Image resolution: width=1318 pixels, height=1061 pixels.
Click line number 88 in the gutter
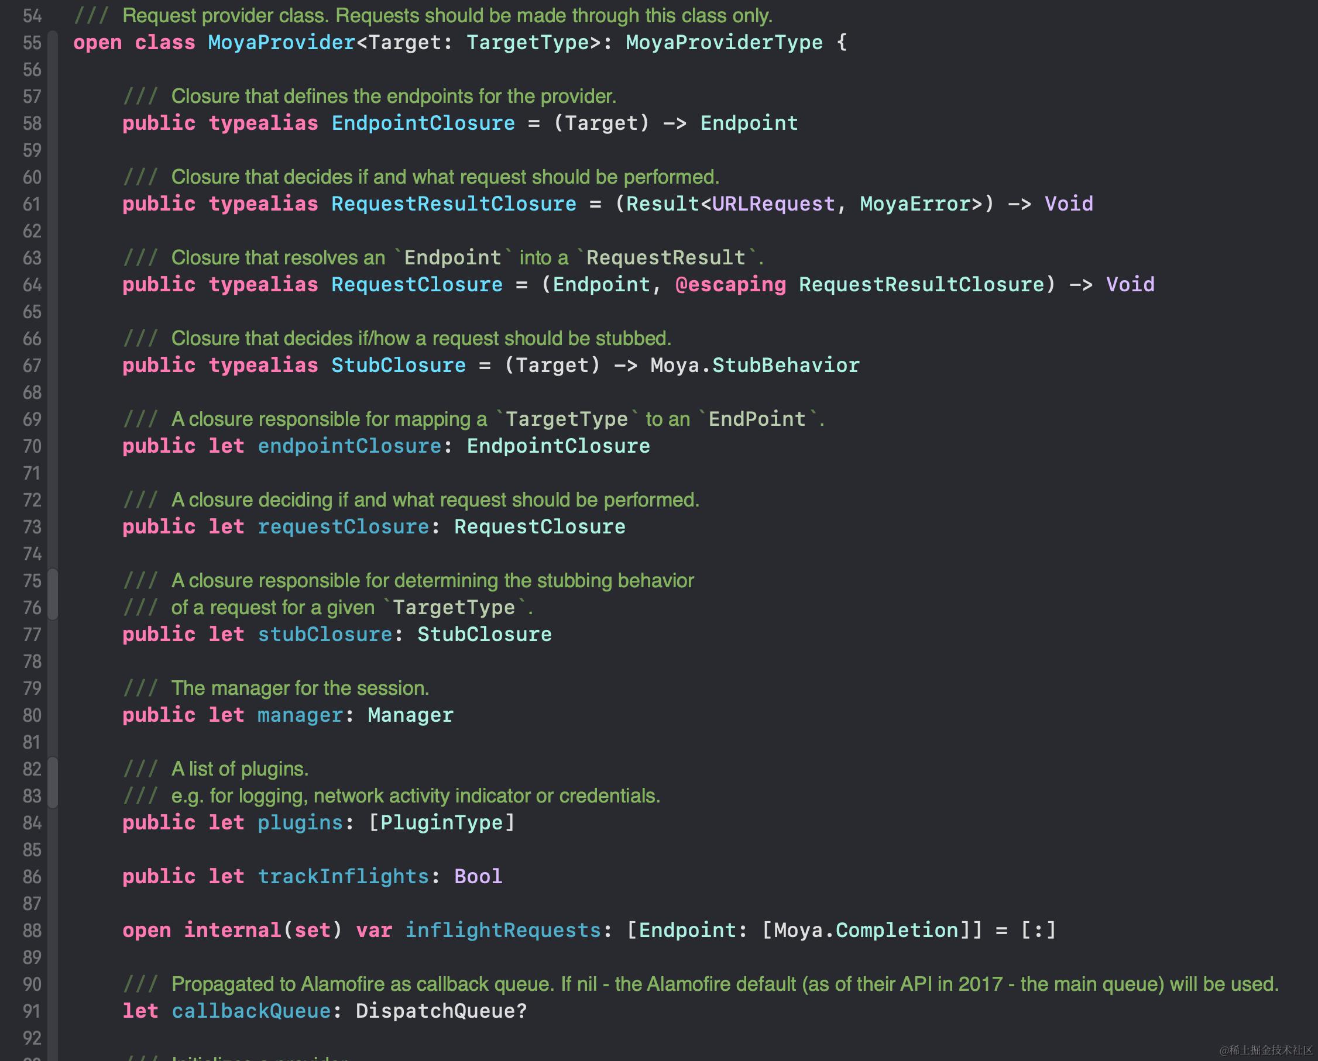pos(32,930)
